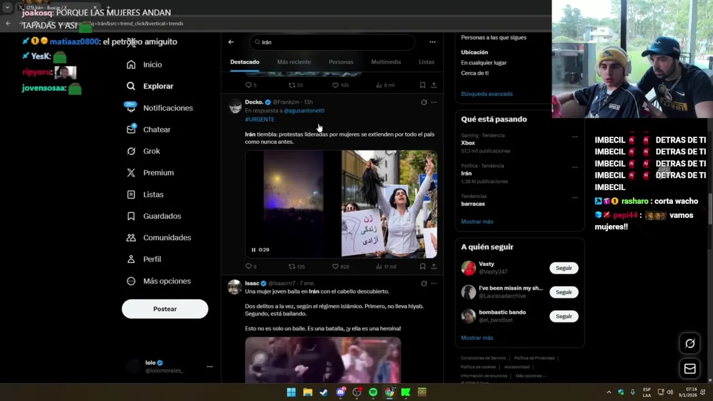
Task: Switch to Listas search tab
Action: (x=427, y=62)
